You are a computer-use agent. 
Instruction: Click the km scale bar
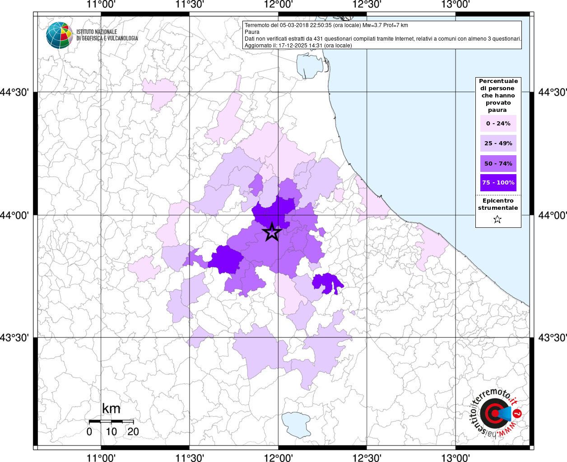point(111,421)
